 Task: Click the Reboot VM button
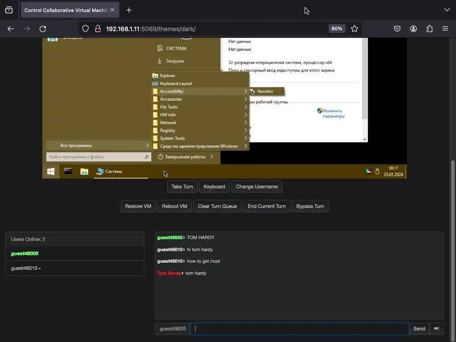pyautogui.click(x=175, y=206)
